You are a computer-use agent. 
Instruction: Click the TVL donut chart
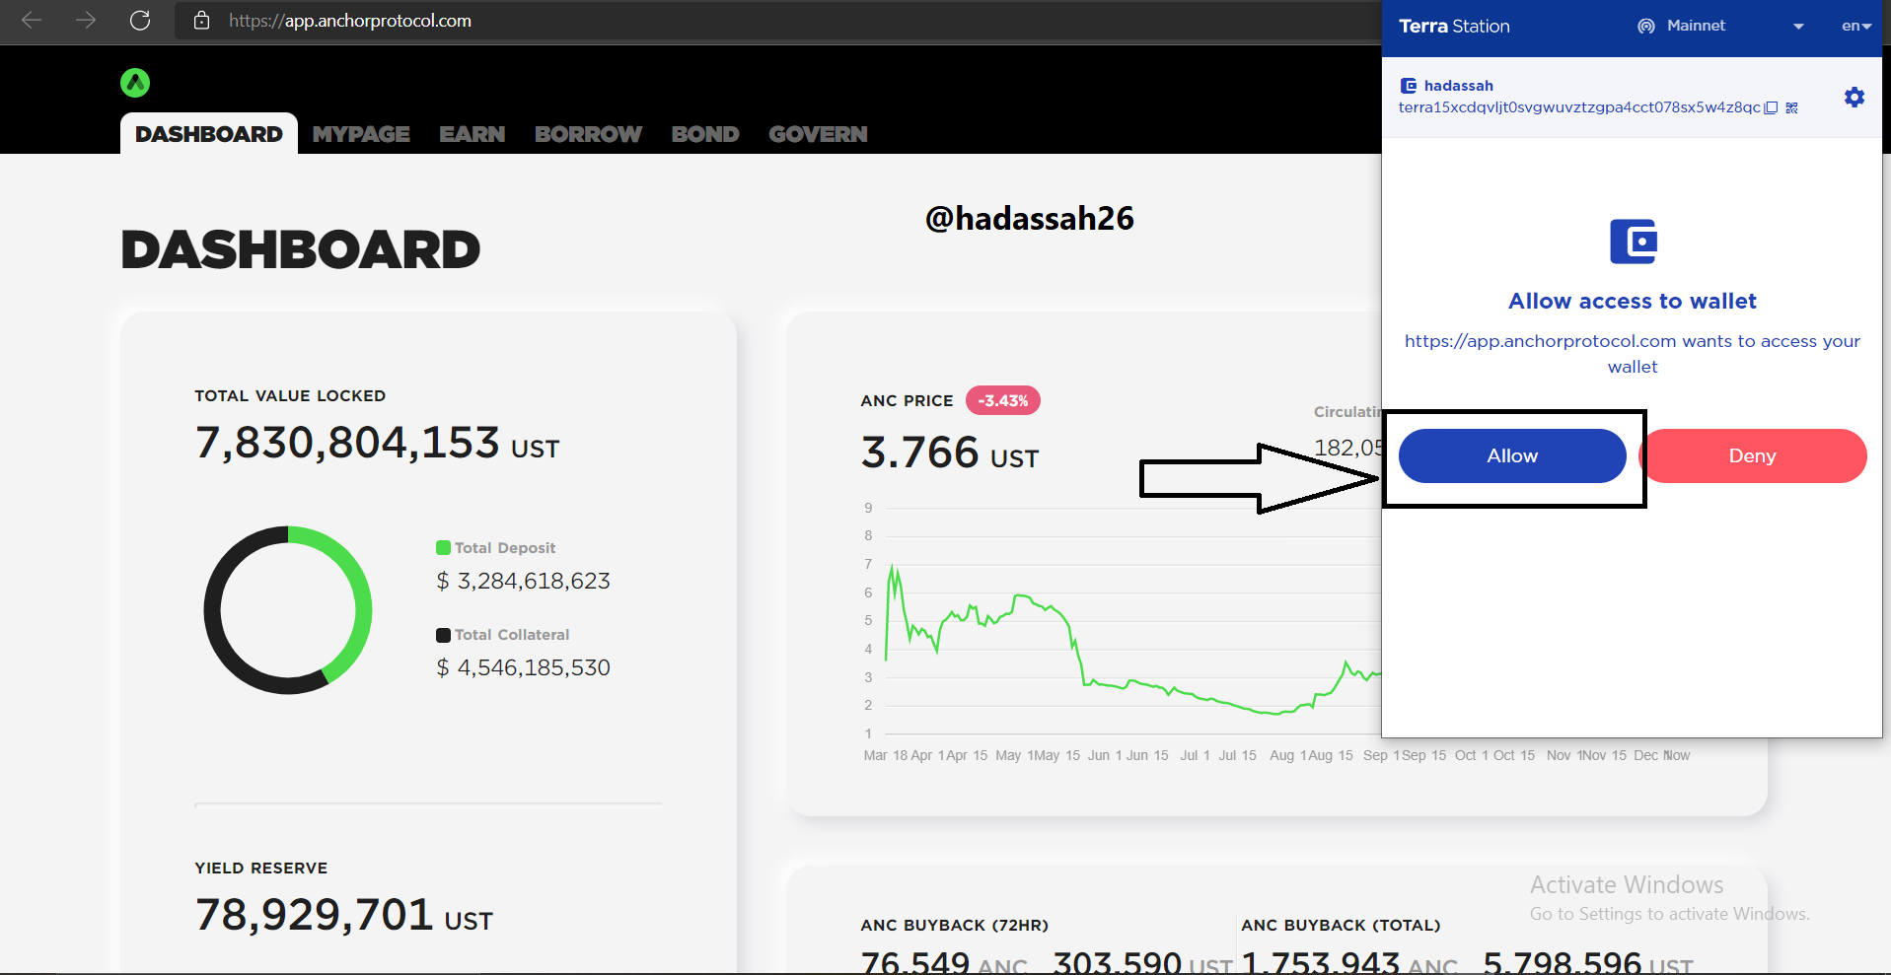click(x=288, y=610)
